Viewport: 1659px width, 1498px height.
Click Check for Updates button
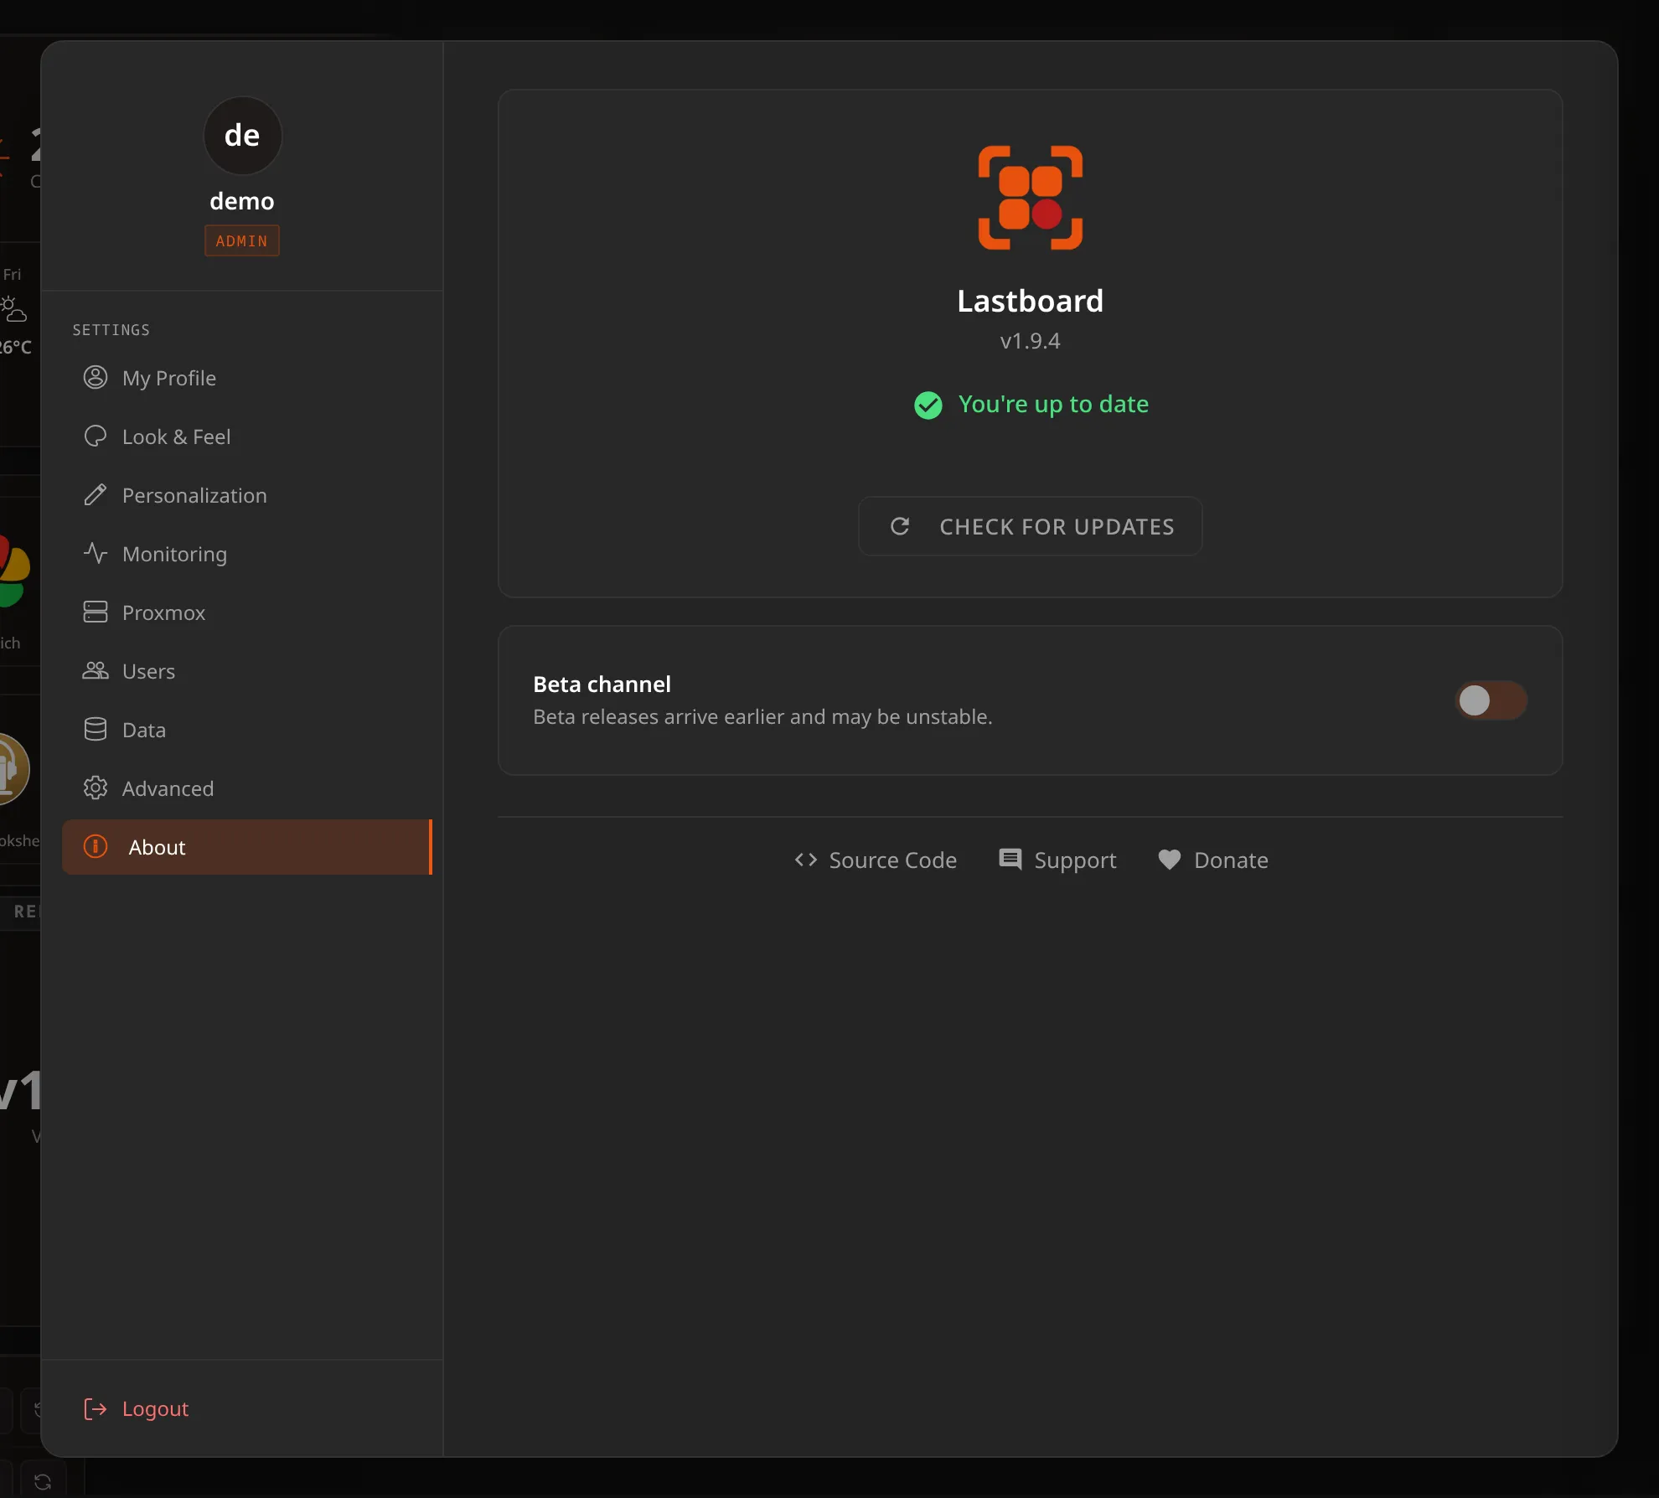click(x=1031, y=526)
